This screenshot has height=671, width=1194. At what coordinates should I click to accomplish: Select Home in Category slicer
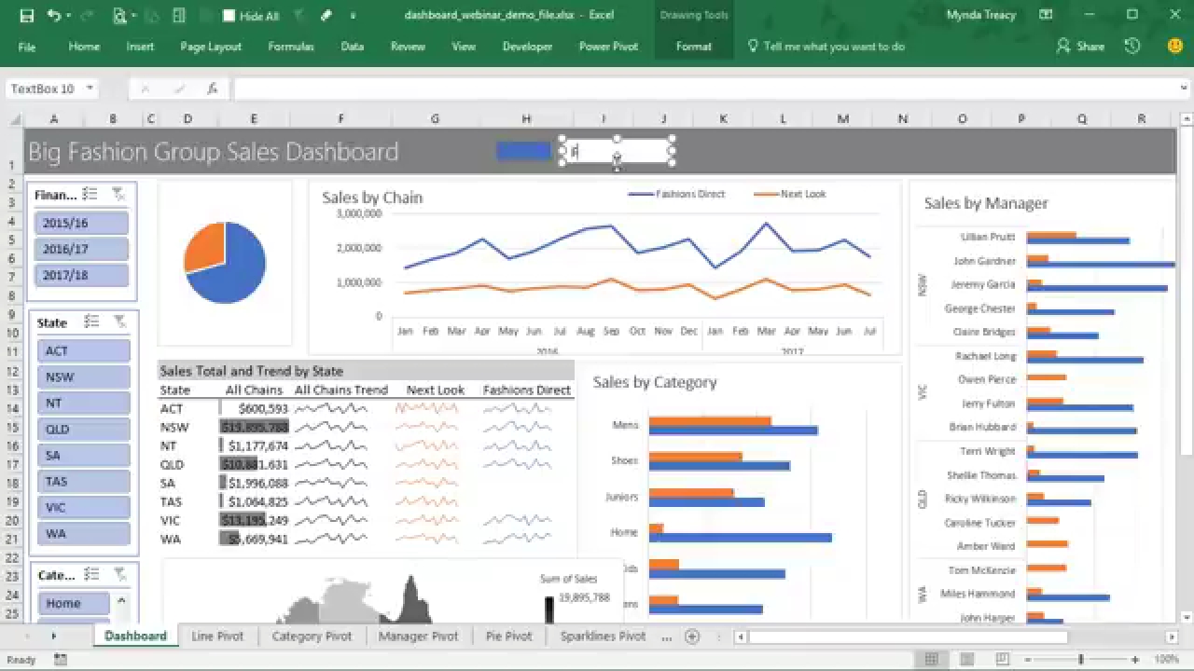(x=74, y=603)
